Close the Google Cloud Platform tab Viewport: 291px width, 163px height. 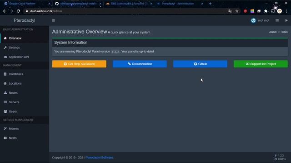pos(50,4)
